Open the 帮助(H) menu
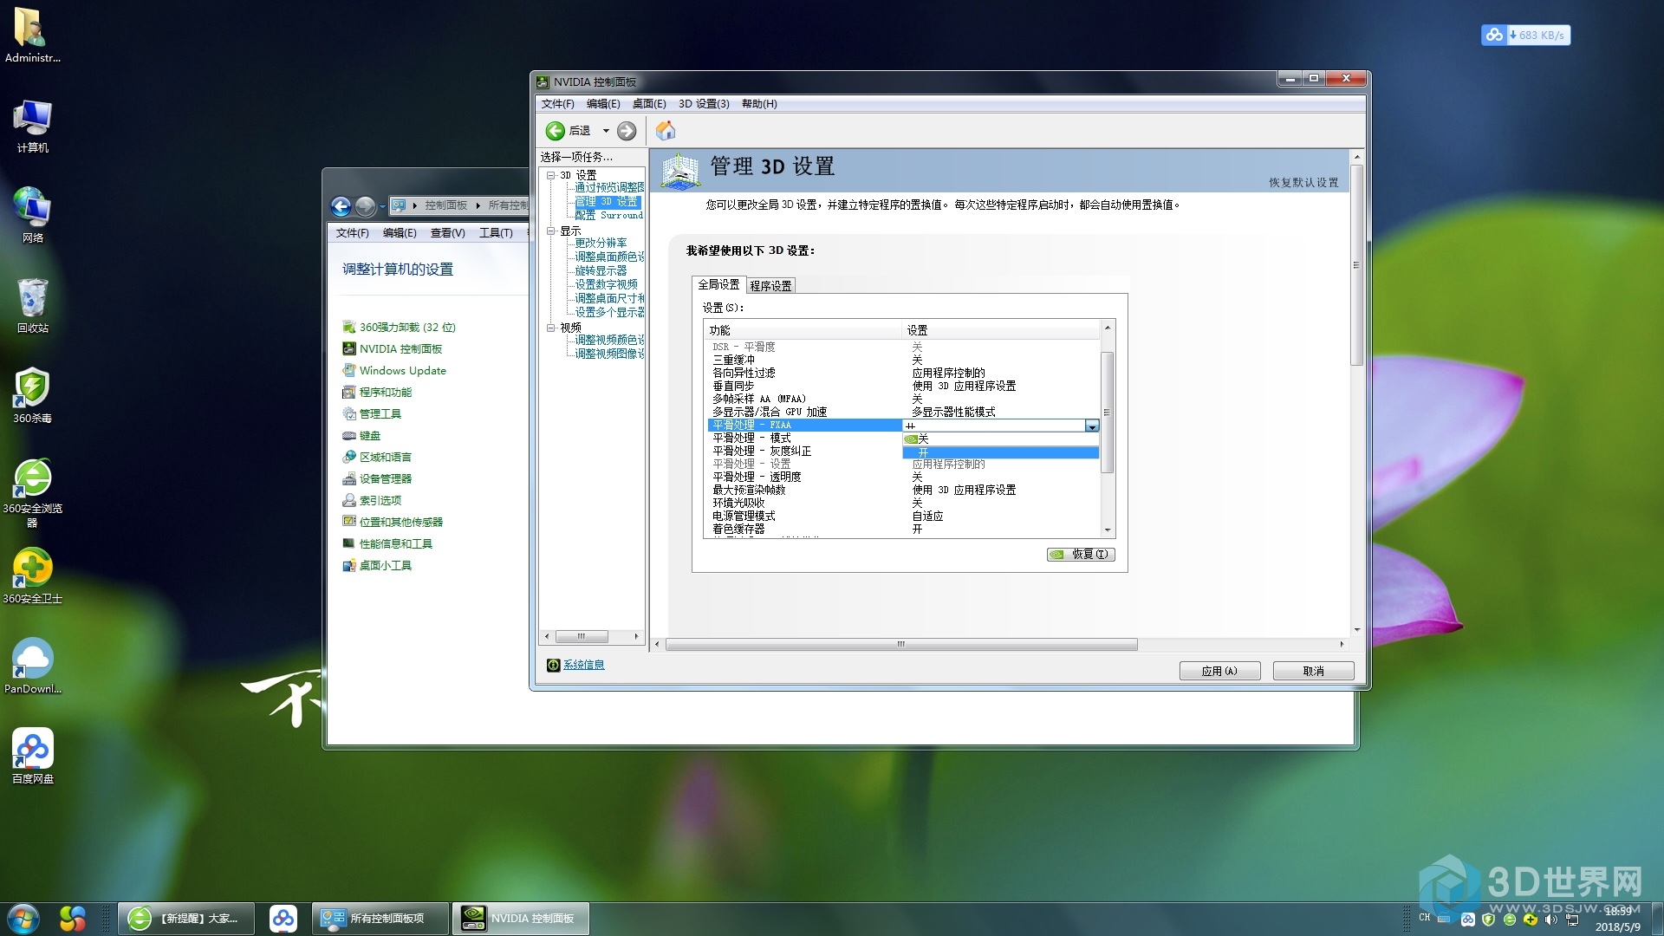Viewport: 1664px width, 936px height. click(x=759, y=104)
